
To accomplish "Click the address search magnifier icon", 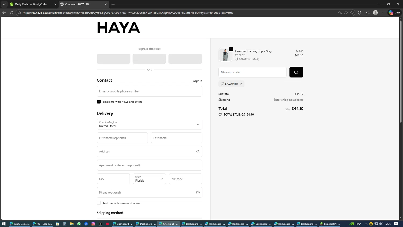I will (x=198, y=151).
